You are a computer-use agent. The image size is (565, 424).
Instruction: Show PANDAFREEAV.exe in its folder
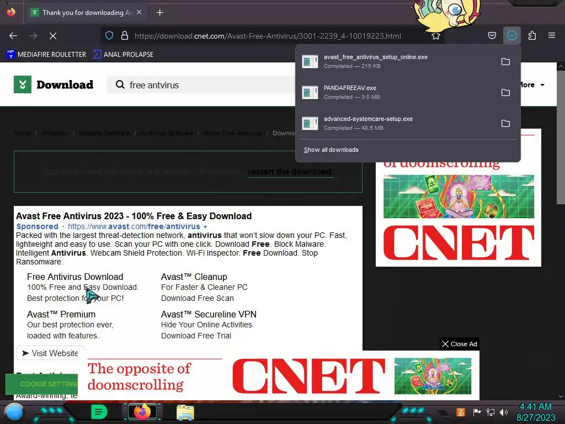[x=505, y=93]
